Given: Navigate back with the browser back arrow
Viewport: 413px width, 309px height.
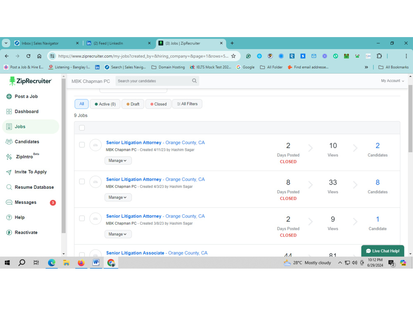Looking at the screenshot, I should (x=7, y=56).
